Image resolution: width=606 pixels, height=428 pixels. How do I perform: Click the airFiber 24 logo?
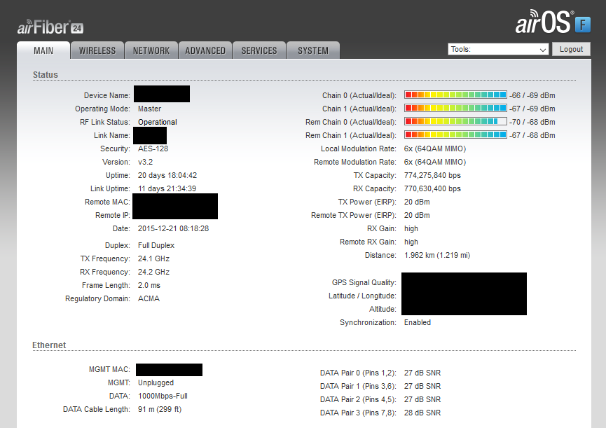pyautogui.click(x=50, y=27)
